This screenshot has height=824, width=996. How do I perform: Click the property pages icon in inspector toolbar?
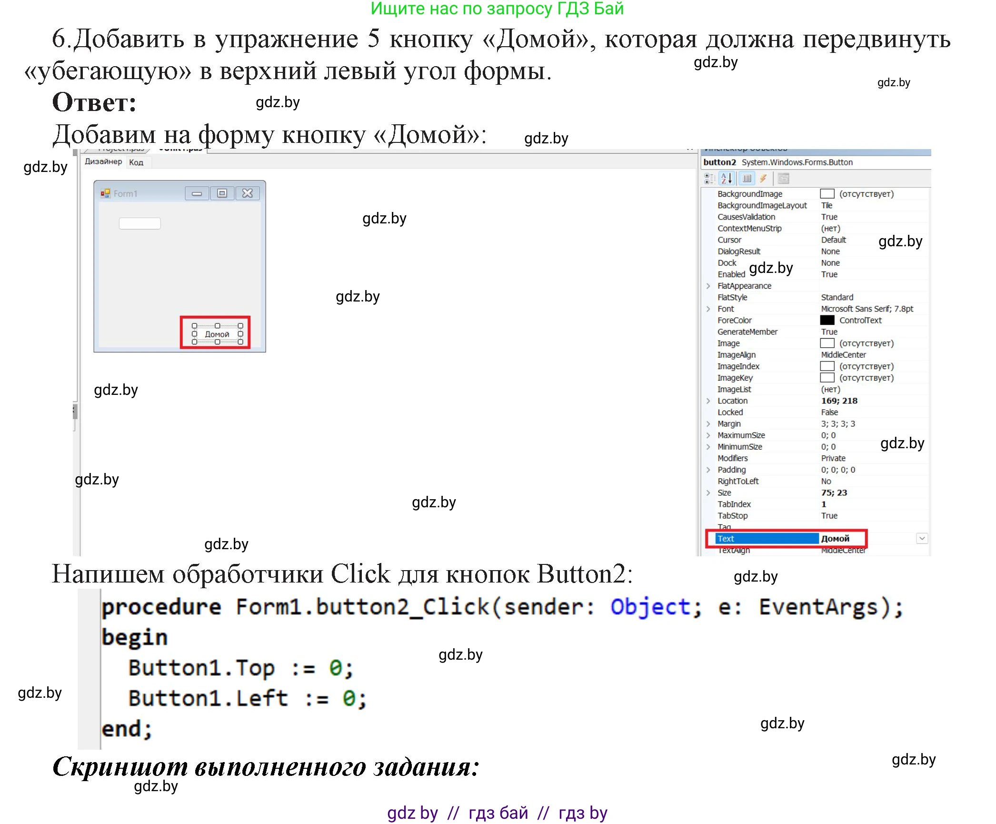(x=784, y=180)
